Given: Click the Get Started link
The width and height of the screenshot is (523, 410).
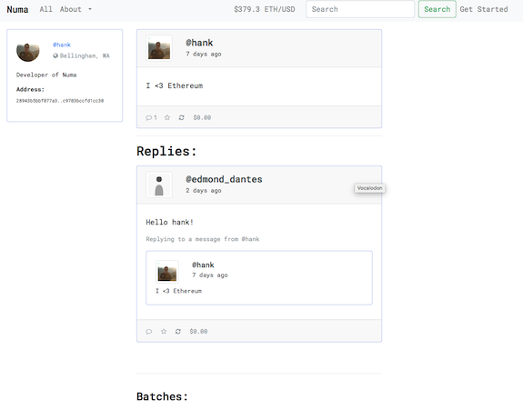Looking at the screenshot, I should 484,9.
